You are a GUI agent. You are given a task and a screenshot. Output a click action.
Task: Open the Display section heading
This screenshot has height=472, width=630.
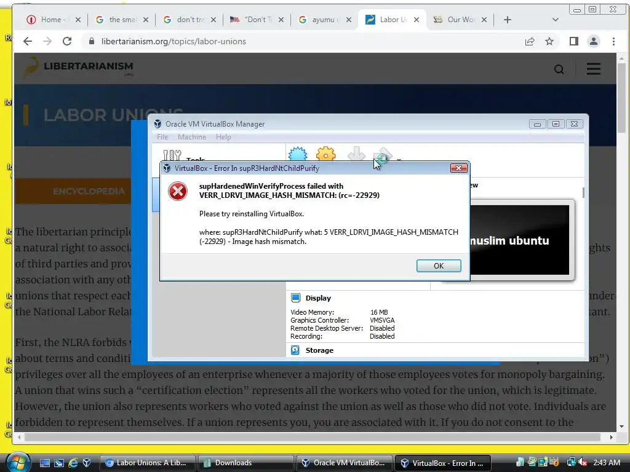point(318,298)
